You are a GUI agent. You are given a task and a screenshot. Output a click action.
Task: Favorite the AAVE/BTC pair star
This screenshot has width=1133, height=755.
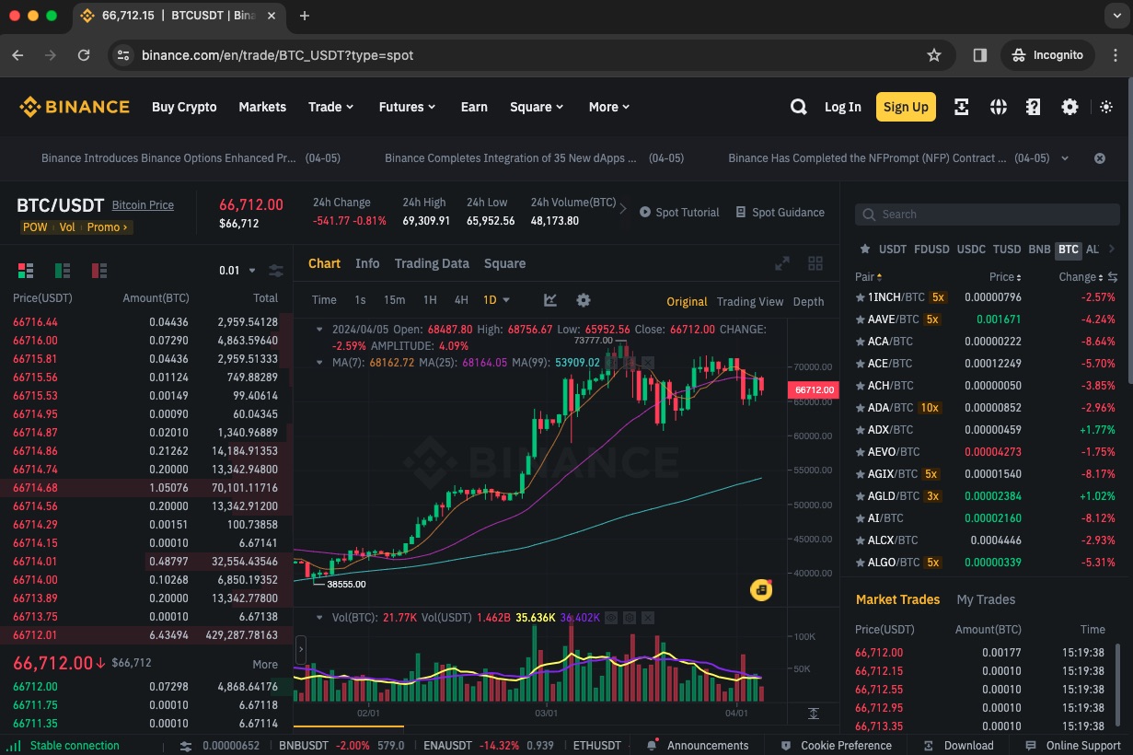tap(861, 319)
